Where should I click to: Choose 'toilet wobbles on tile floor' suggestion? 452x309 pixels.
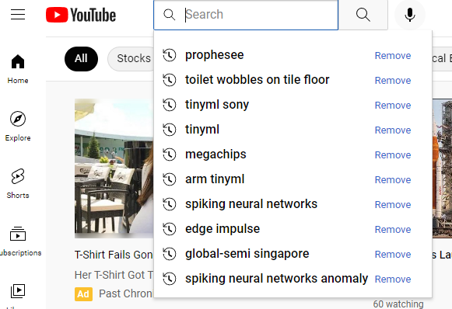(258, 80)
